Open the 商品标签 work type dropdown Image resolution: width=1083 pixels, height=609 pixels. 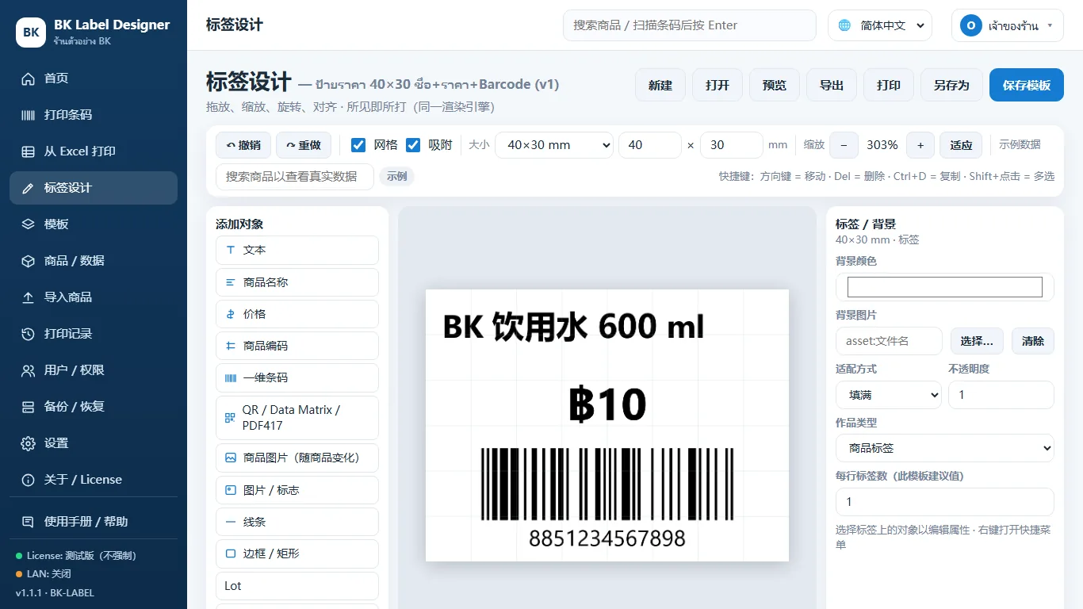click(x=945, y=448)
